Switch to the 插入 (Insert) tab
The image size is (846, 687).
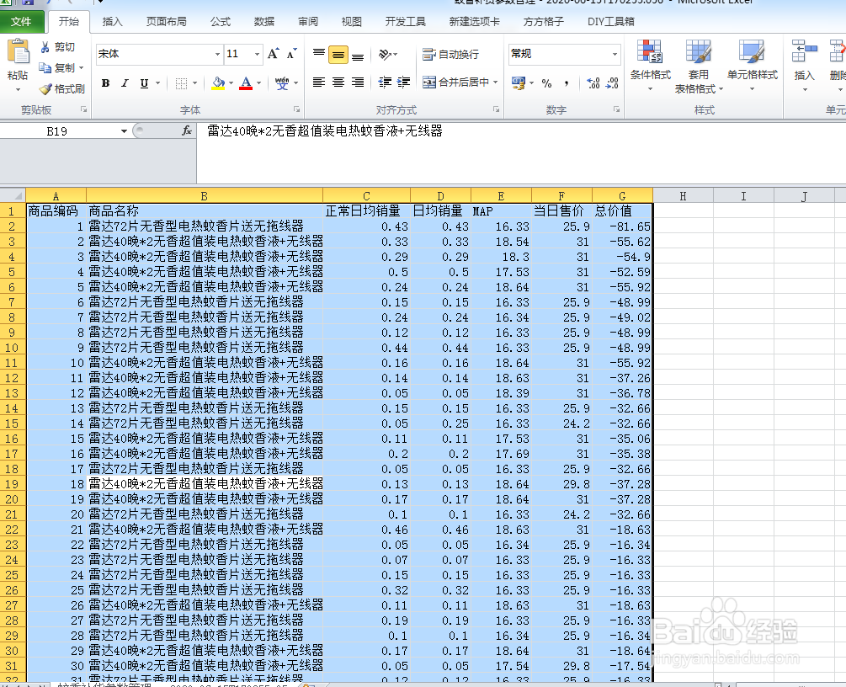(112, 22)
